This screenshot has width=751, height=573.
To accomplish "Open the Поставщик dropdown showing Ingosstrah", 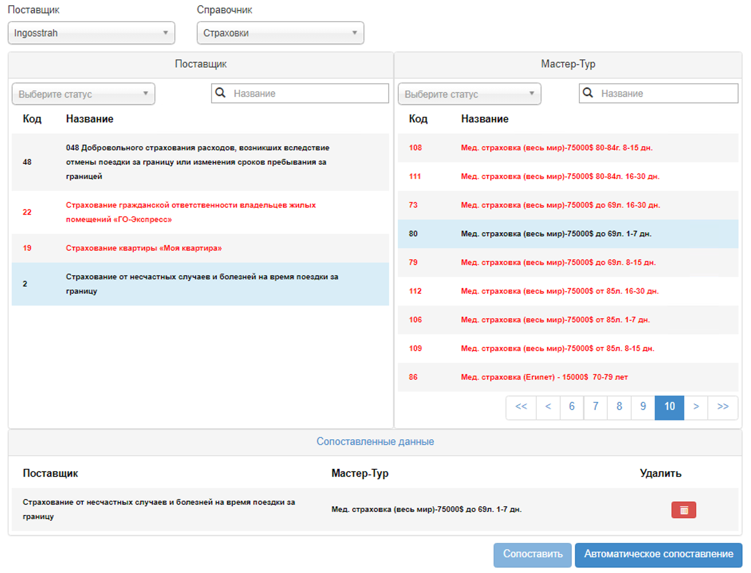I will (91, 33).
